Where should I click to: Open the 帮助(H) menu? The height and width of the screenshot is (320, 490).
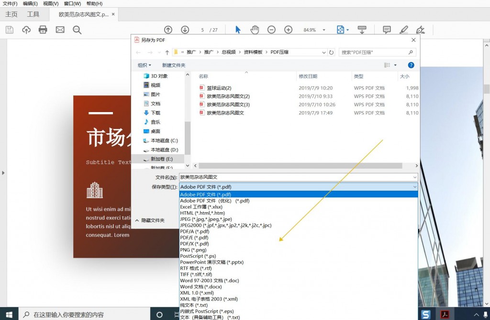(x=94, y=3)
